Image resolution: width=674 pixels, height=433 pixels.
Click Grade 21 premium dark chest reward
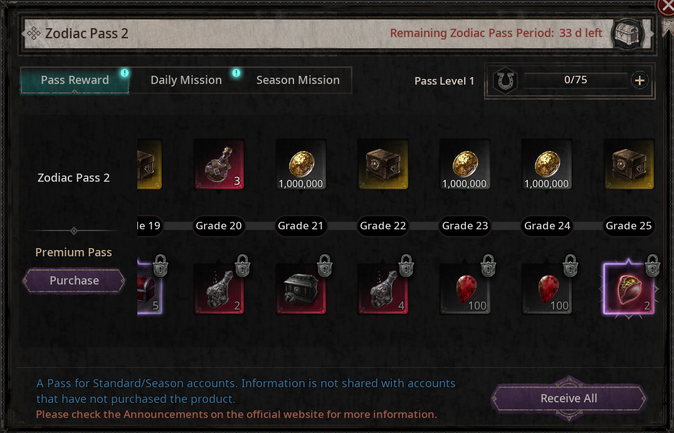(x=301, y=289)
